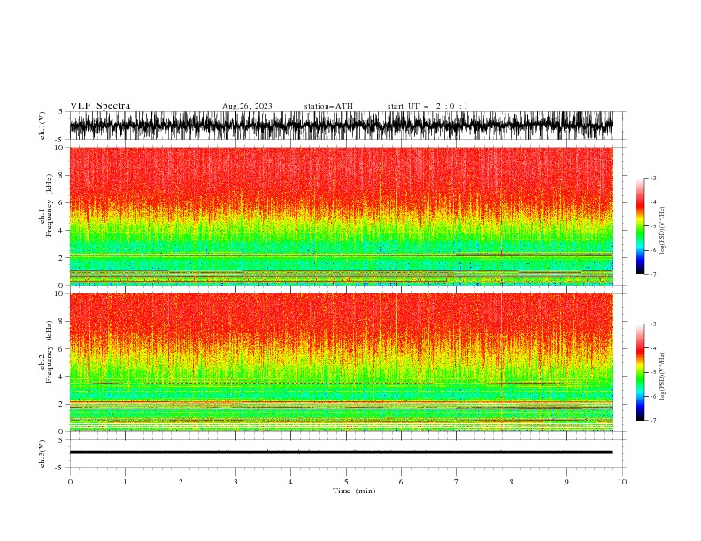
Task: Click the "-5" tick on the ch.3(V) axis
Action: 60,468
